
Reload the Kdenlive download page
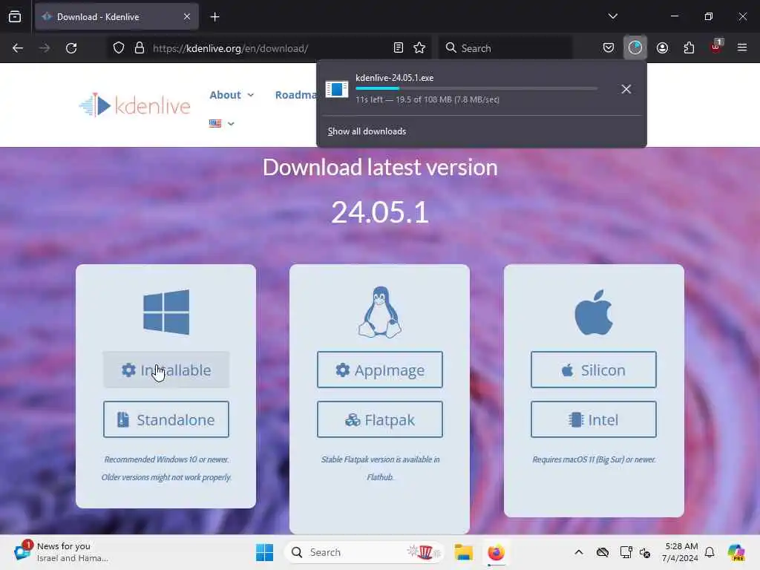tap(71, 48)
